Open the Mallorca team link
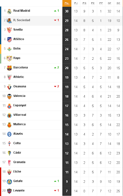This screenshot has width=123, height=196. (19, 124)
